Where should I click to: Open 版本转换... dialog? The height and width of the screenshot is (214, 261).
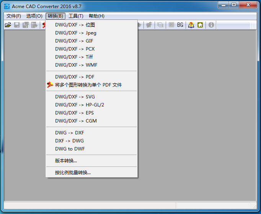[66, 161]
